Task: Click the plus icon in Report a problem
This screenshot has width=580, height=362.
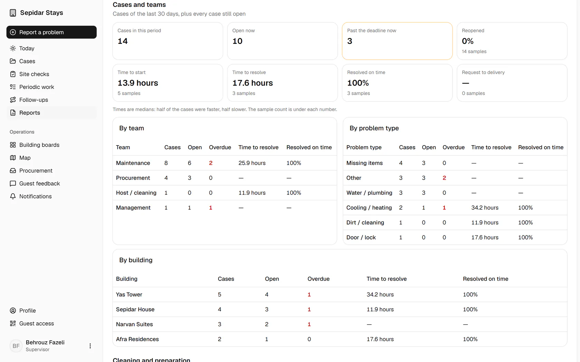Action: (13, 32)
